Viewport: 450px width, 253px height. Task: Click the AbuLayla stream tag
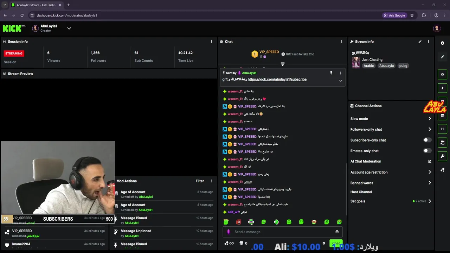(386, 66)
